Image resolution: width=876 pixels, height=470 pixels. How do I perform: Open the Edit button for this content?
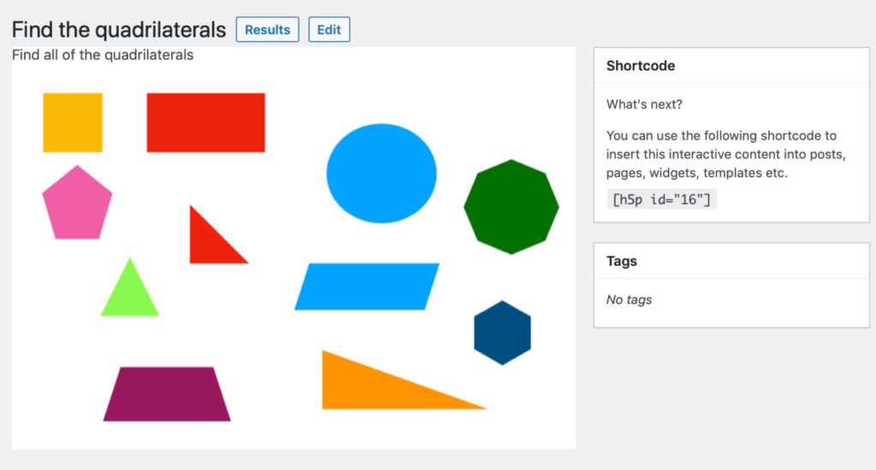328,29
